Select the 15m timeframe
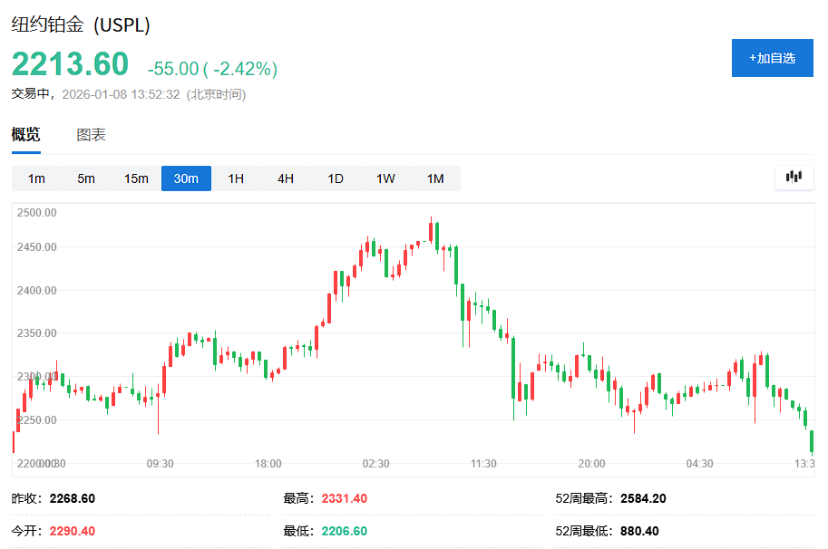This screenshot has height=549, width=828. point(136,178)
